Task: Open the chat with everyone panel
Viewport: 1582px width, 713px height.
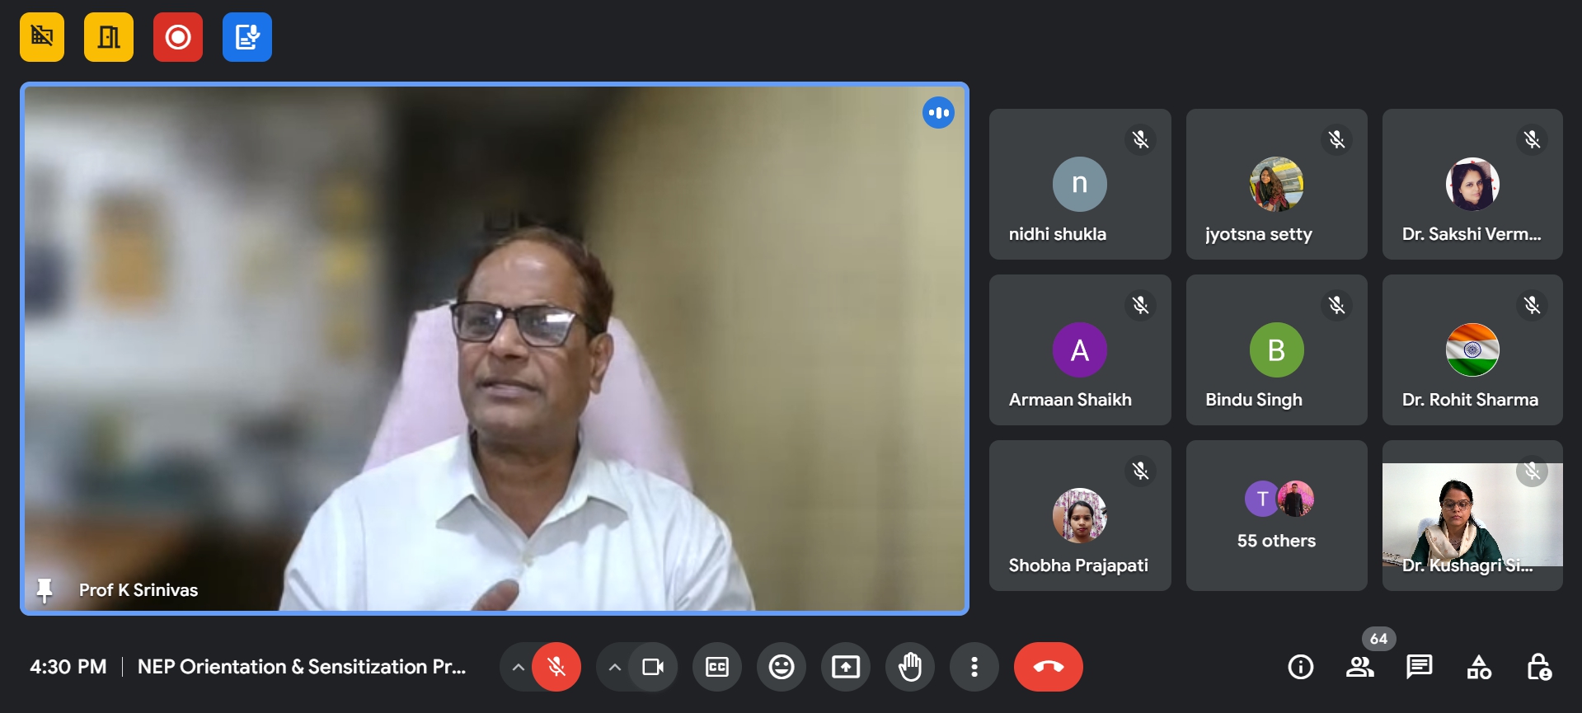Action: click(1419, 667)
